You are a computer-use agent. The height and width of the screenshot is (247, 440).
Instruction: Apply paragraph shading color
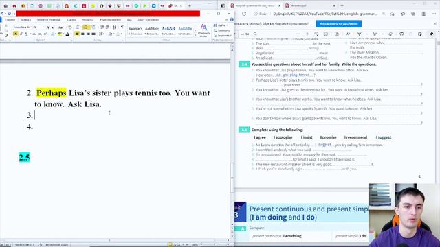(x=111, y=34)
